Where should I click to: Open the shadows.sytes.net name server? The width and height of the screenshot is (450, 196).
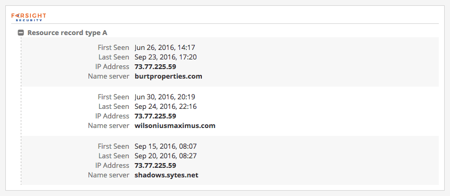coord(167,175)
